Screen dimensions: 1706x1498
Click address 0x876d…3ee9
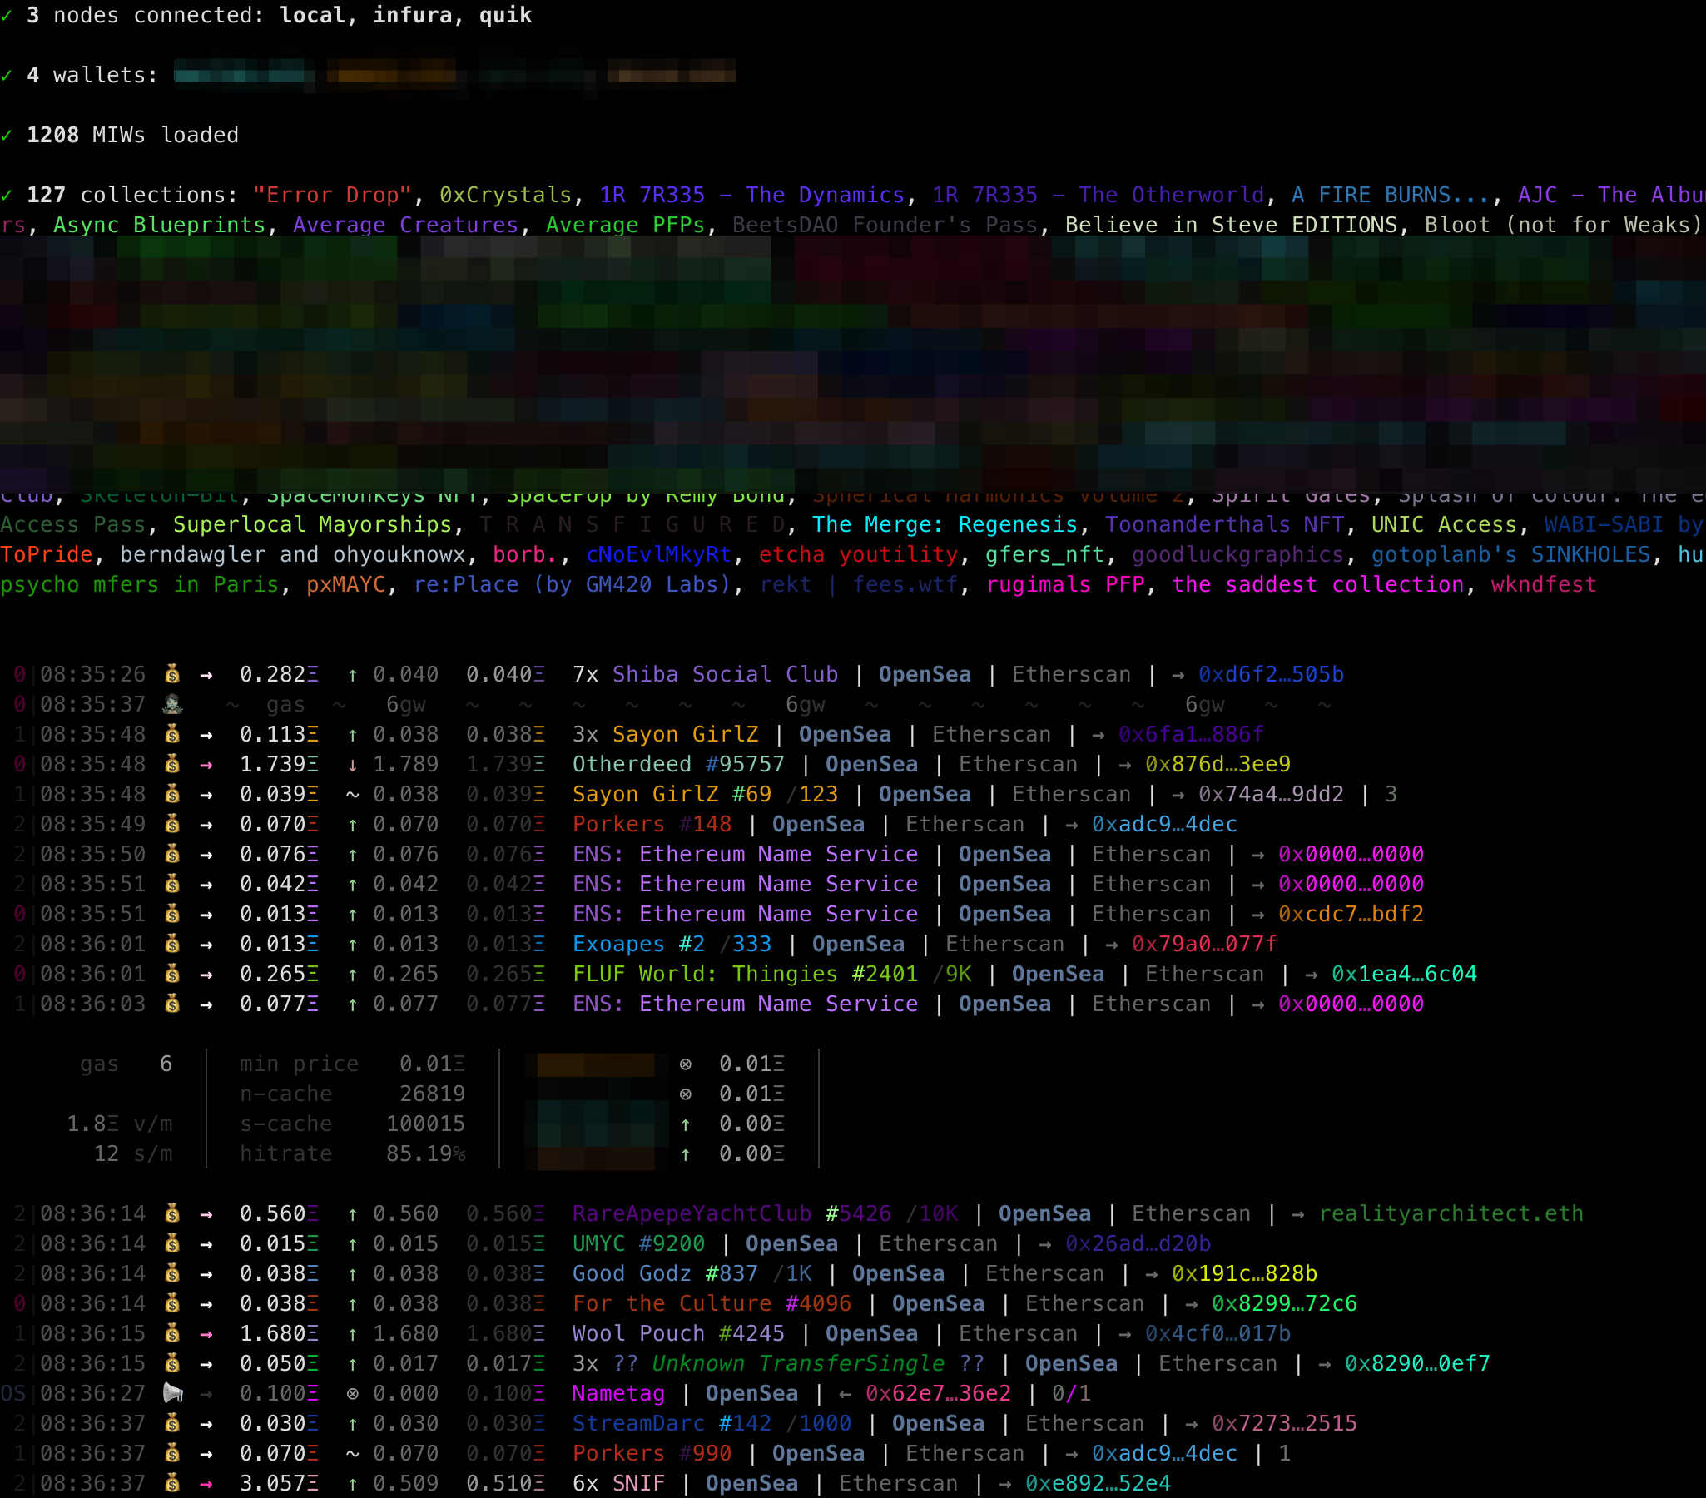tap(1218, 765)
